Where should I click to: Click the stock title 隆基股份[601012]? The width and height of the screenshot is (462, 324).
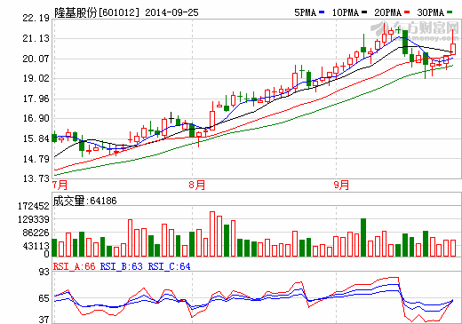(97, 12)
